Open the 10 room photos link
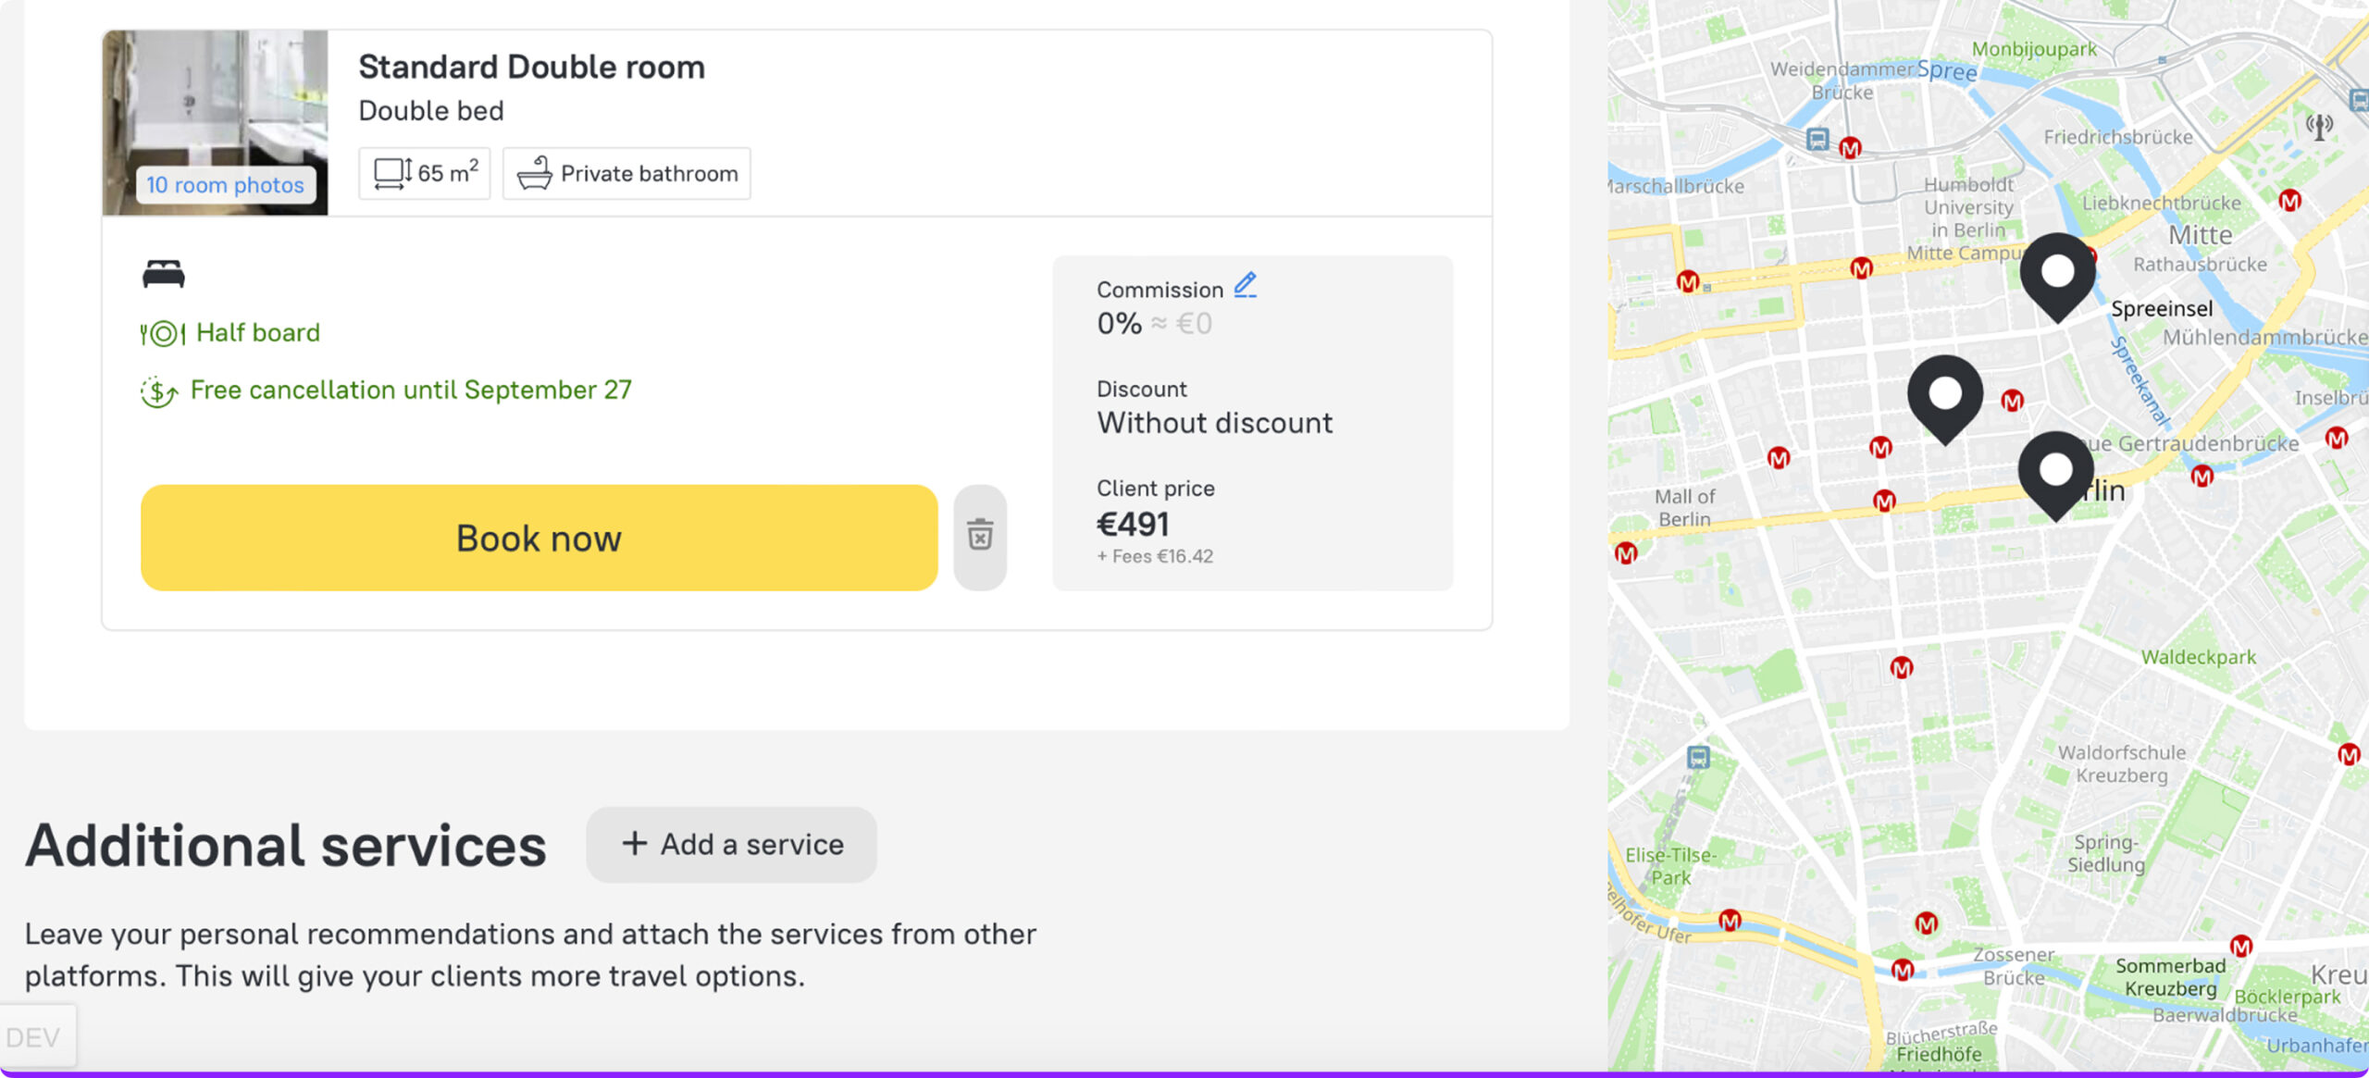The height and width of the screenshot is (1078, 2369). coord(225,185)
